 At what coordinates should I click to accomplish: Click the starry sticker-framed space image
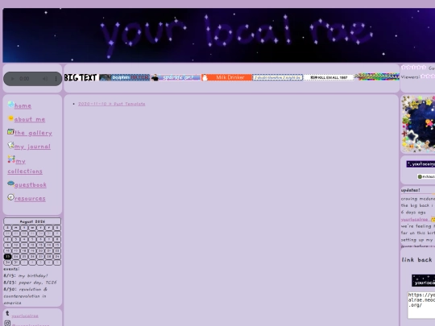coord(418,124)
